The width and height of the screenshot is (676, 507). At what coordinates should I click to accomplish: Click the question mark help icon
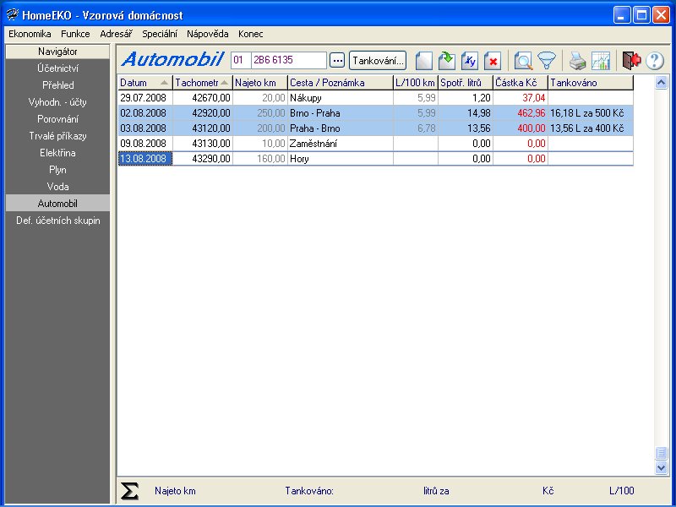tap(655, 61)
